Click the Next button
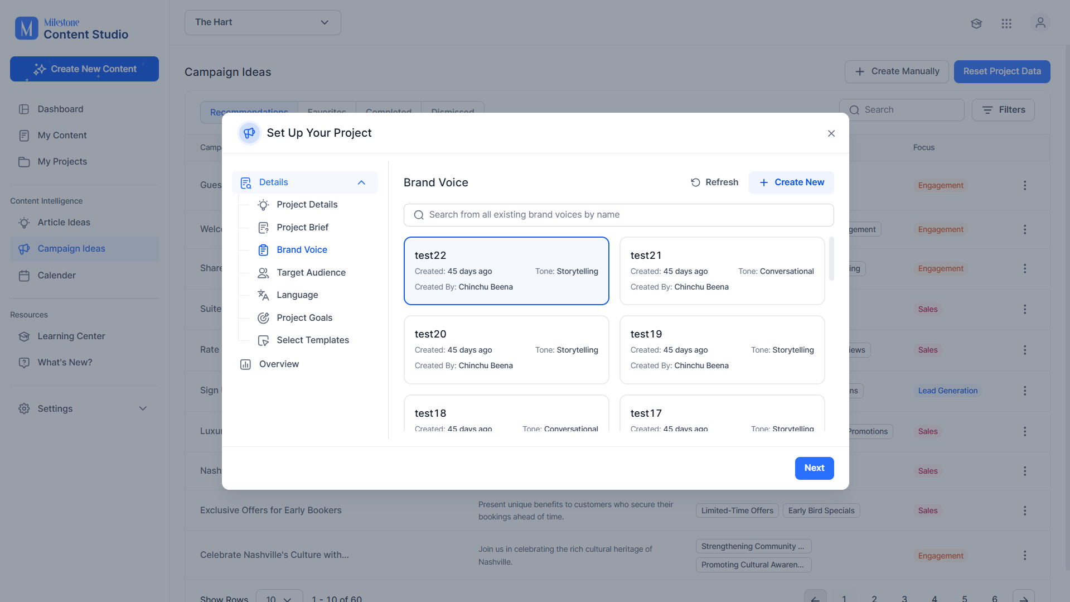Viewport: 1070px width, 602px height. point(814,468)
